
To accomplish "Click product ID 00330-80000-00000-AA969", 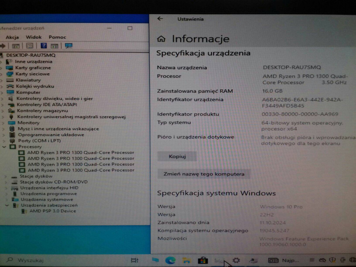I will pos(300,114).
